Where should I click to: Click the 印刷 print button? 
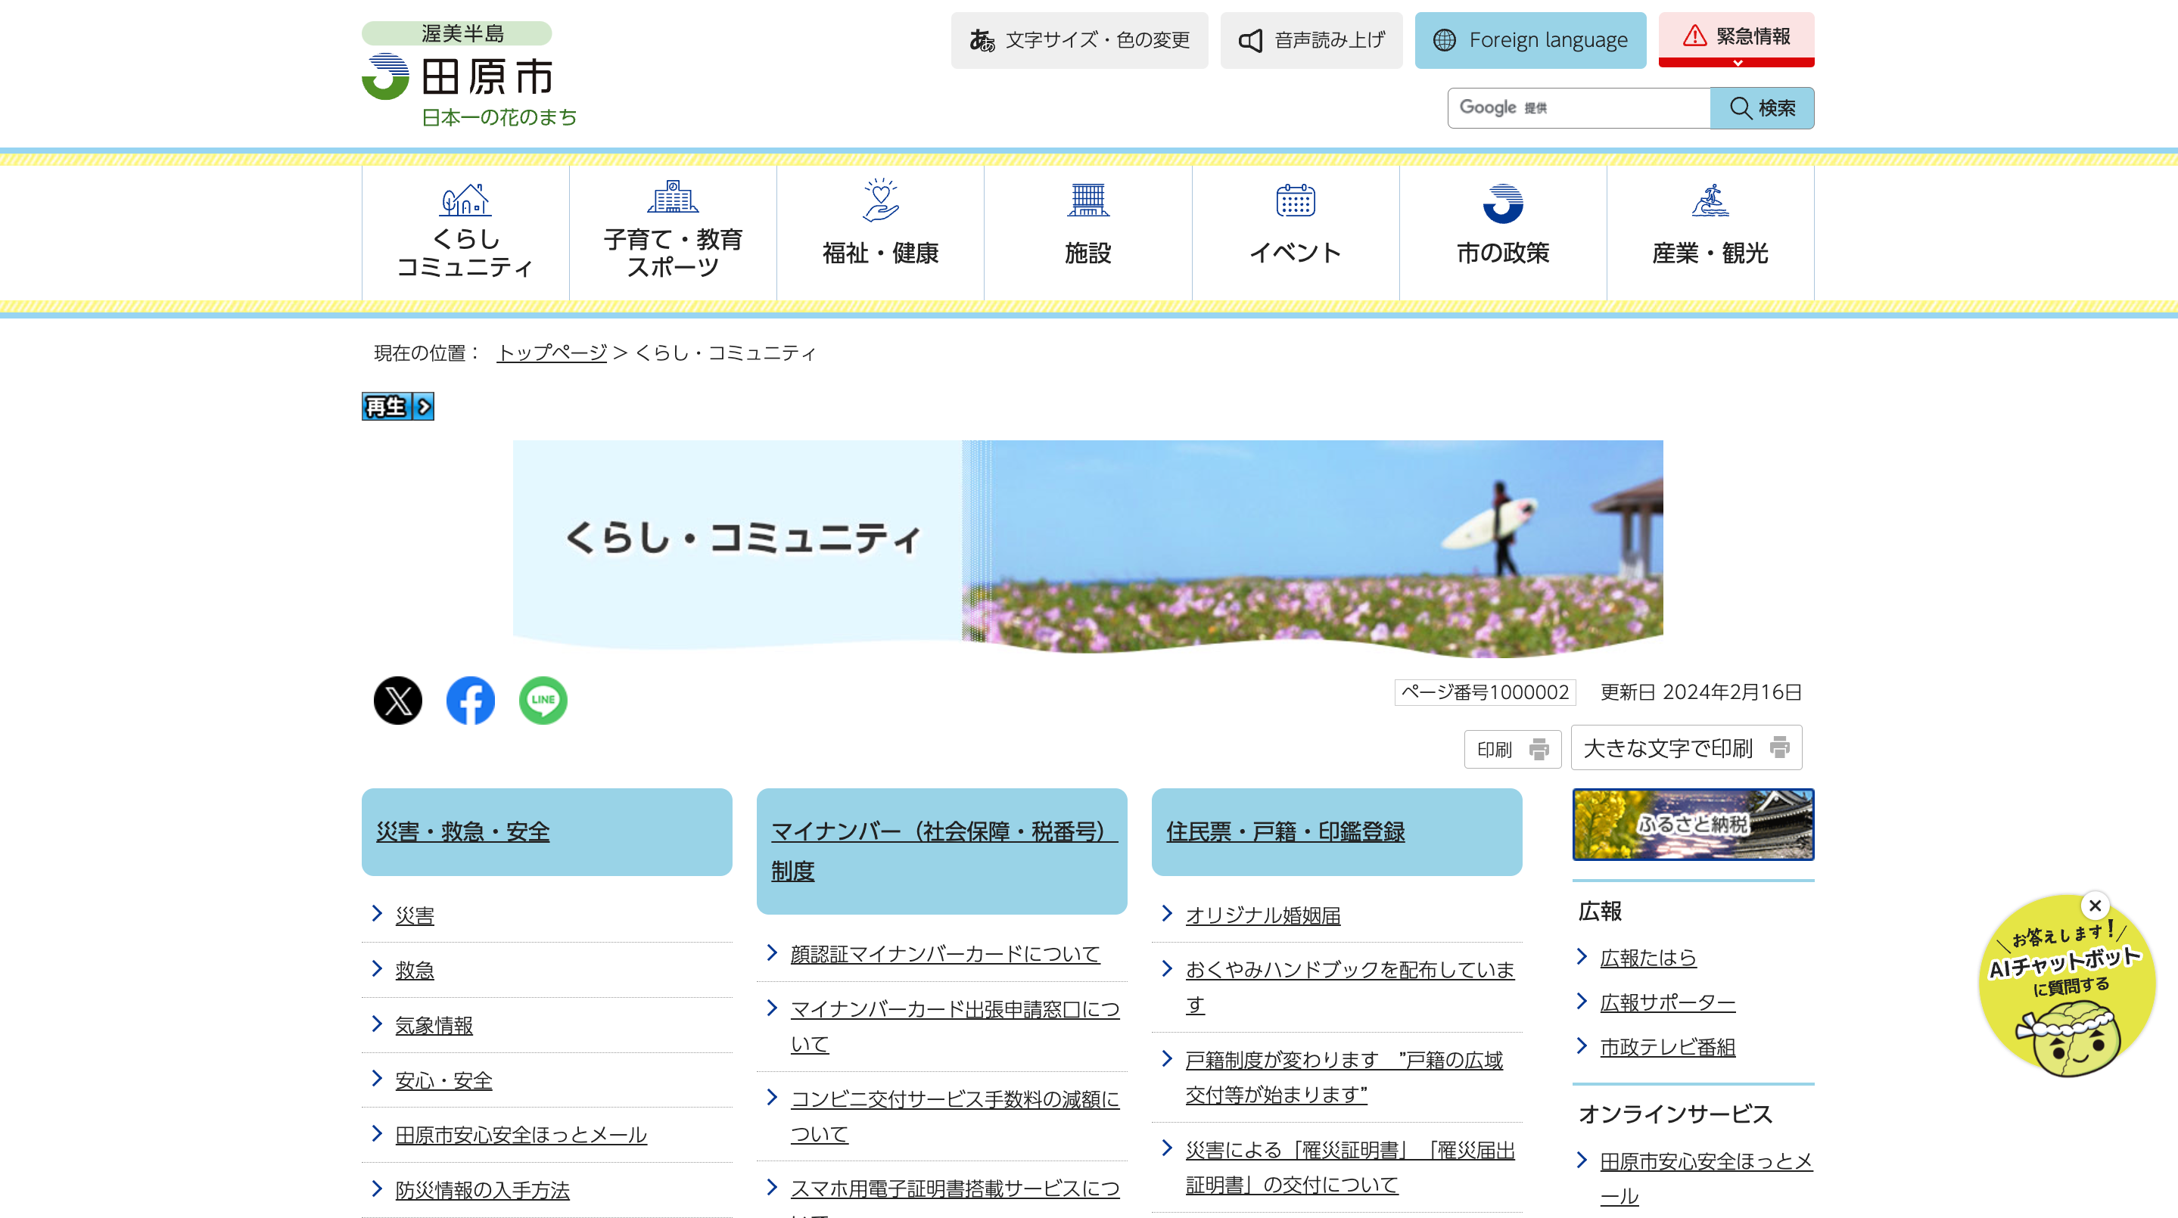pos(1512,749)
